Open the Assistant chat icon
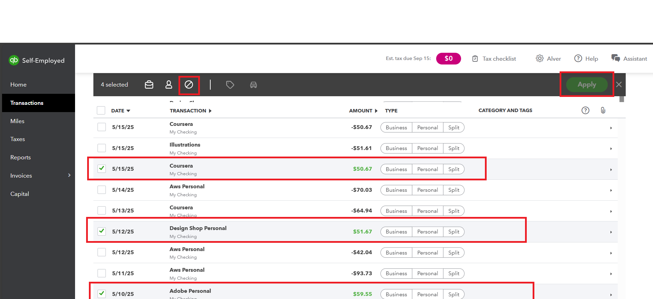Image resolution: width=653 pixels, height=299 pixels. (616, 58)
